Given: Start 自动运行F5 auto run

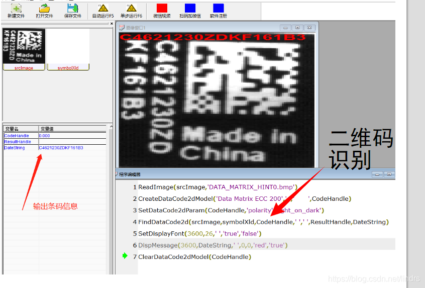Looking at the screenshot, I should pyautogui.click(x=103, y=11).
